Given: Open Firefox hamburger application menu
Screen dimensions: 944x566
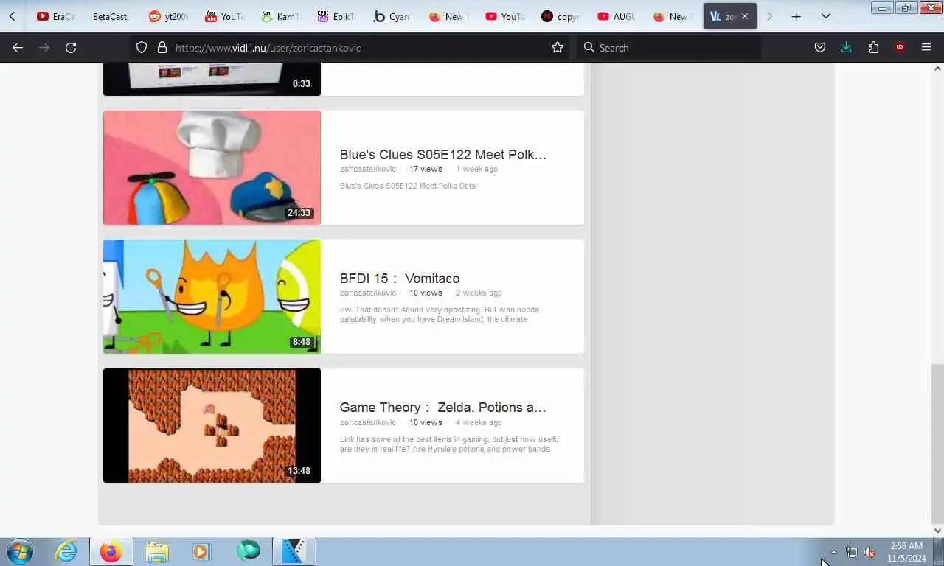Looking at the screenshot, I should click(x=926, y=47).
